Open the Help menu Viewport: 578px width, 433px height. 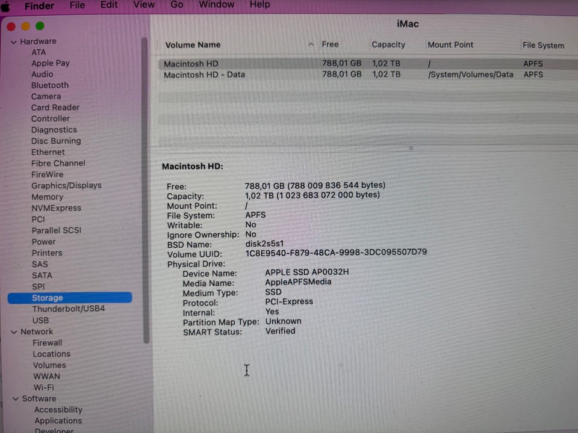tap(259, 5)
